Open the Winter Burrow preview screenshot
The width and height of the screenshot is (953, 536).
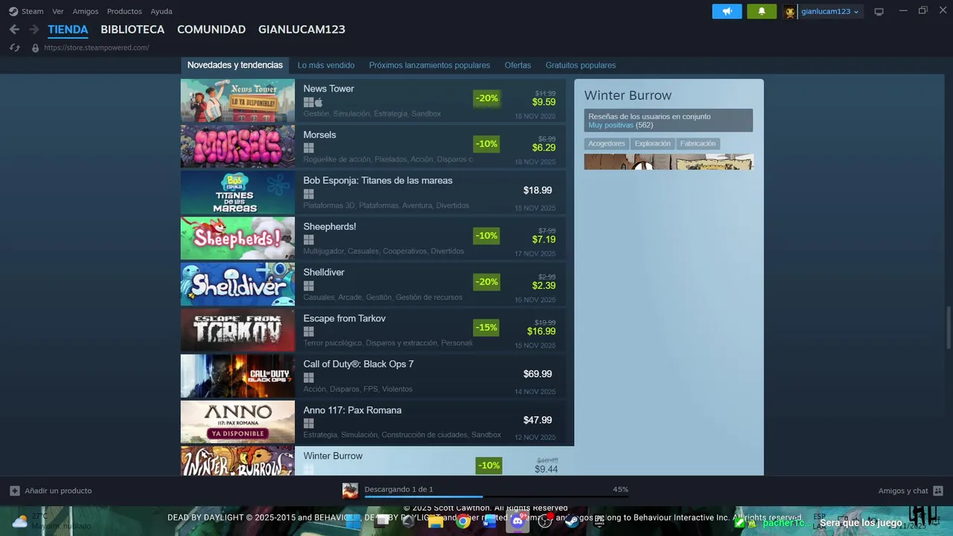(x=669, y=162)
